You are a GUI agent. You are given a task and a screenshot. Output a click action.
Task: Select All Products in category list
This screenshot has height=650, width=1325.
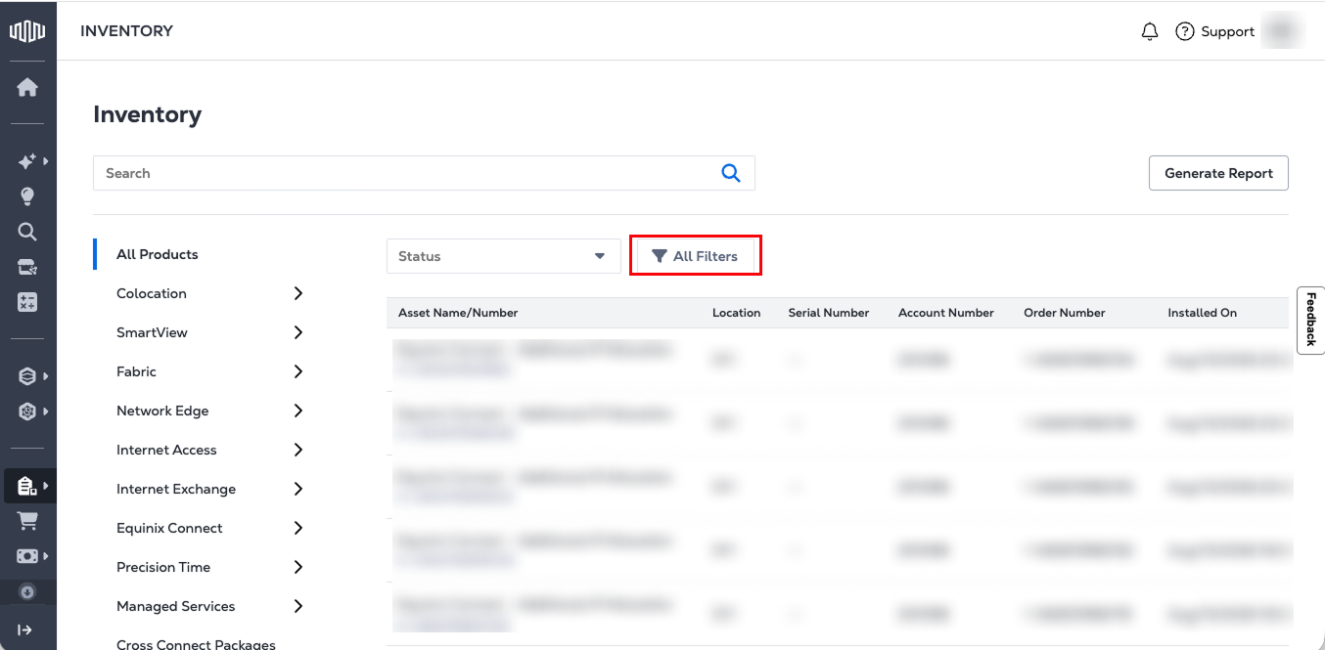[x=157, y=254]
